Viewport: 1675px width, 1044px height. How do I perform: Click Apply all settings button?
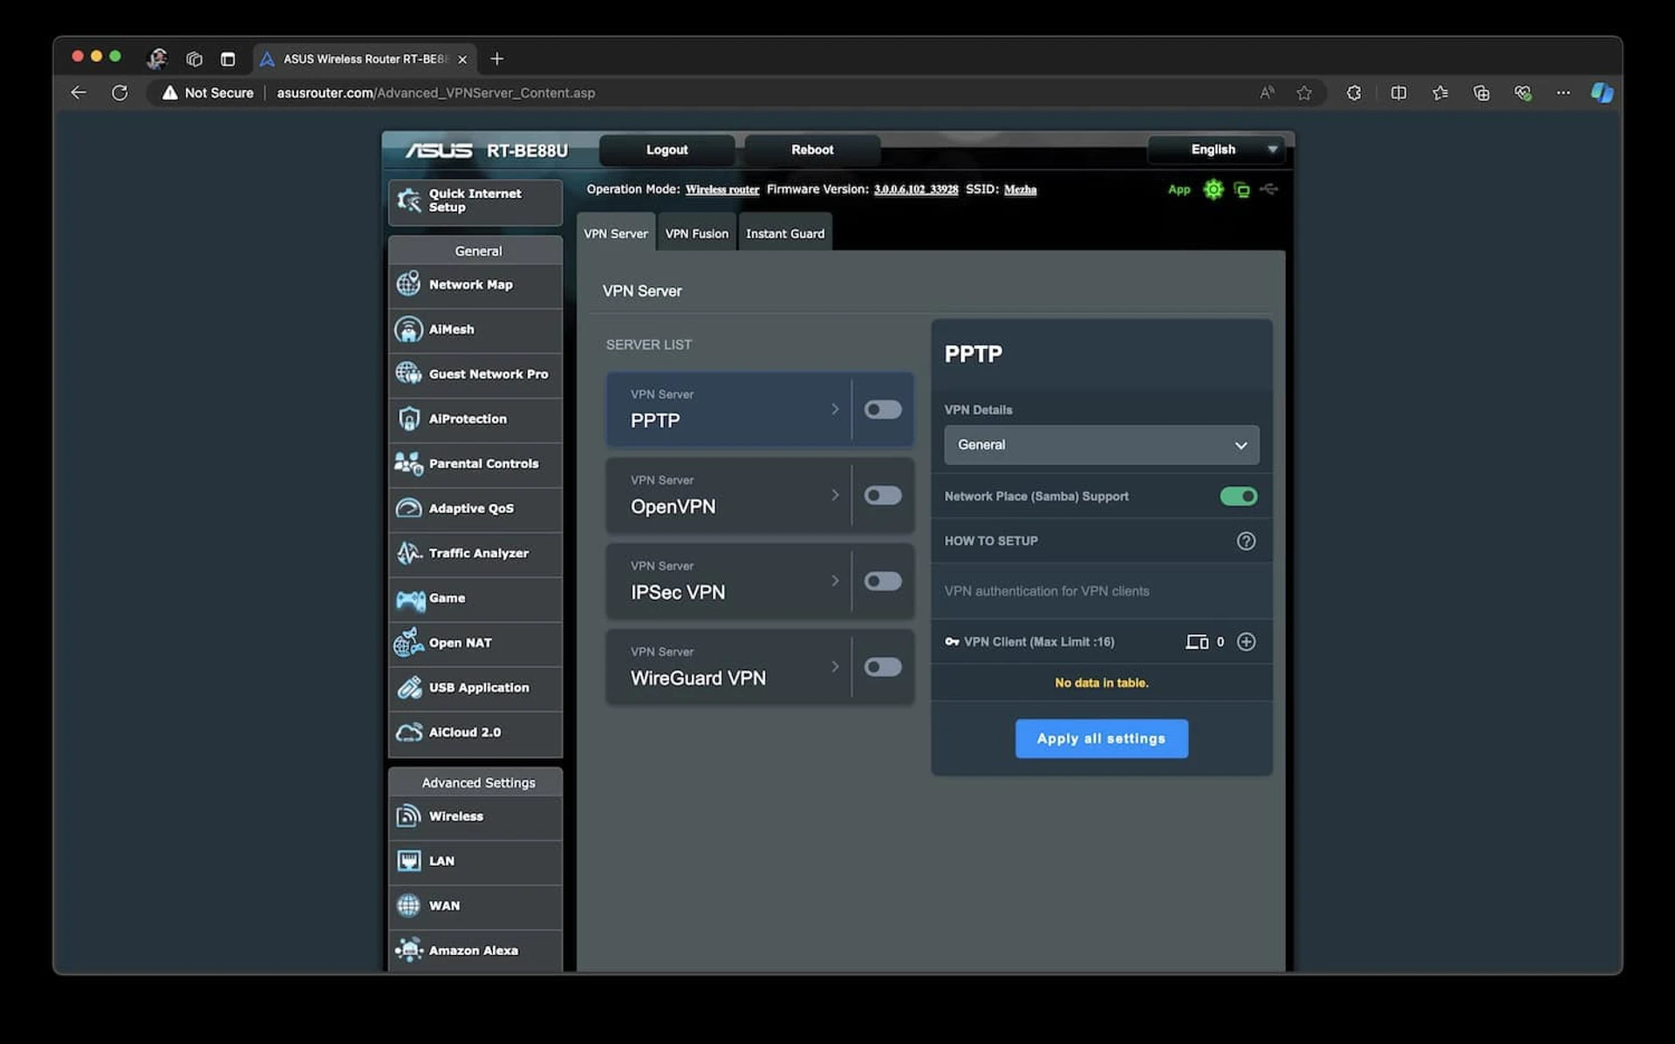(x=1101, y=739)
